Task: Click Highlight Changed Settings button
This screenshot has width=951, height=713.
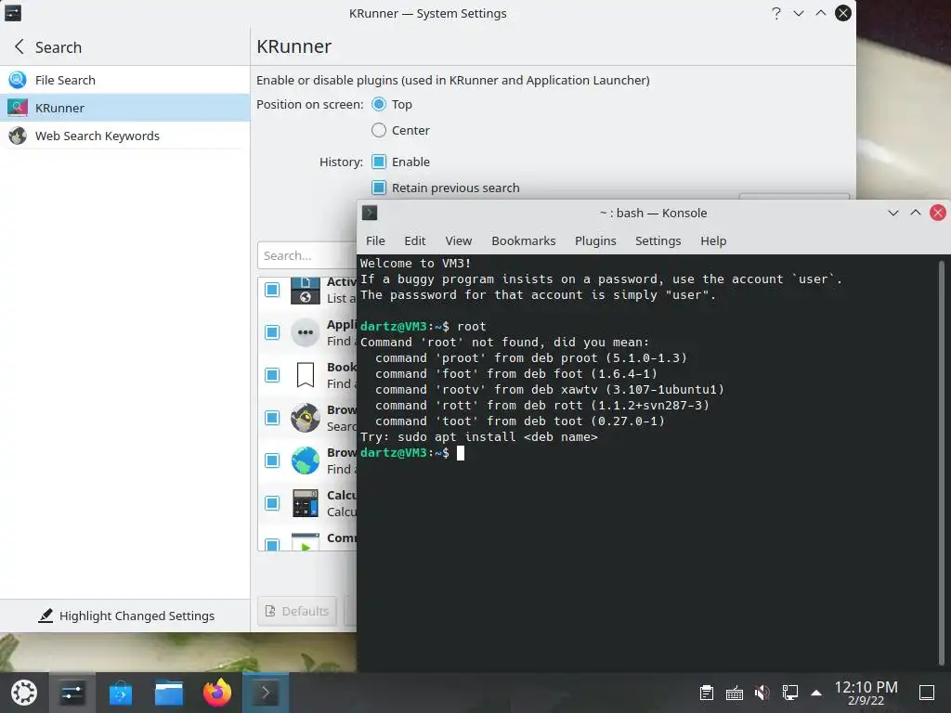Action: [x=126, y=616]
